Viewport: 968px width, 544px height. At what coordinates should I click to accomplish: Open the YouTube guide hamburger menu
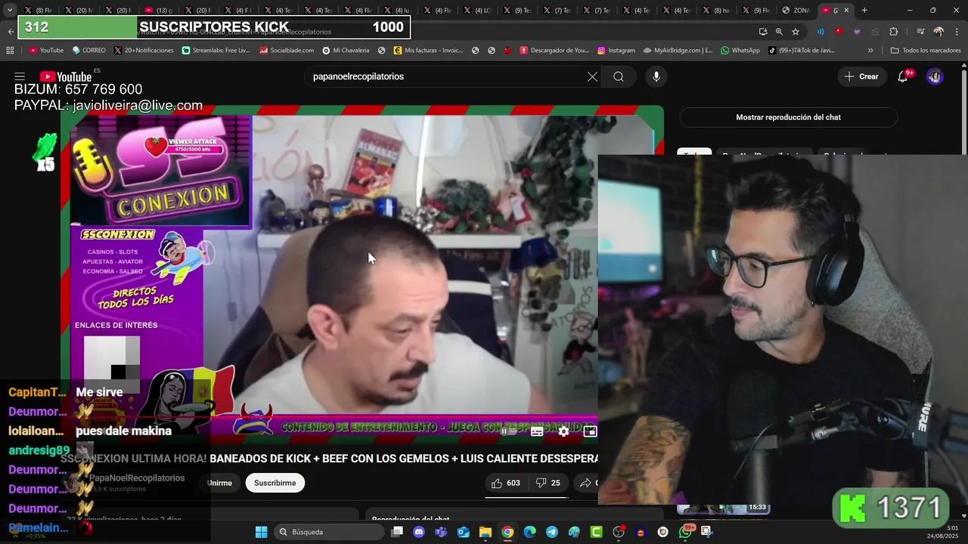pos(20,76)
